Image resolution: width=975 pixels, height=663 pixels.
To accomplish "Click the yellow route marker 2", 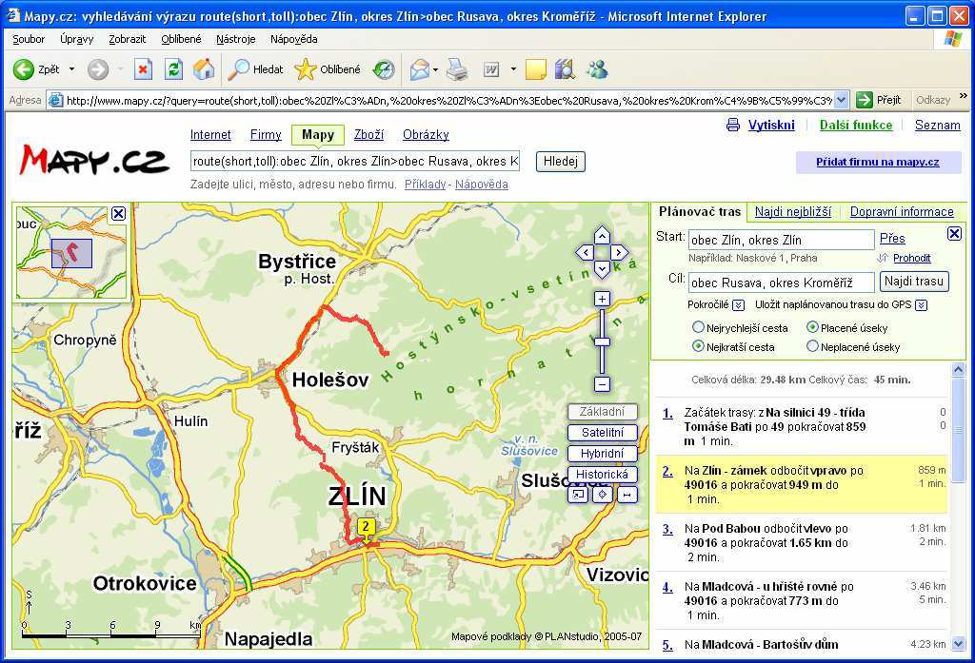I will (366, 527).
